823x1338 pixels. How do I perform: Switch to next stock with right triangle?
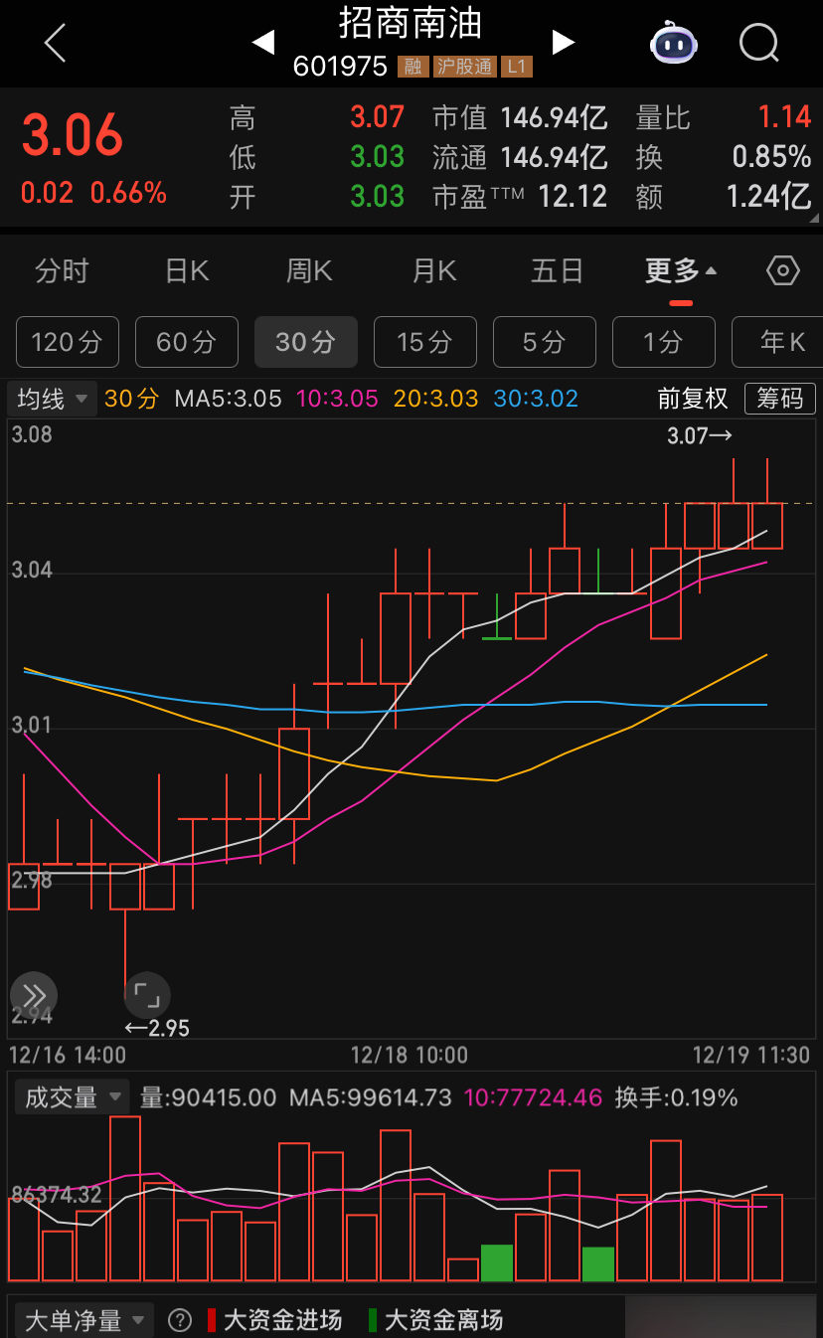[x=564, y=42]
